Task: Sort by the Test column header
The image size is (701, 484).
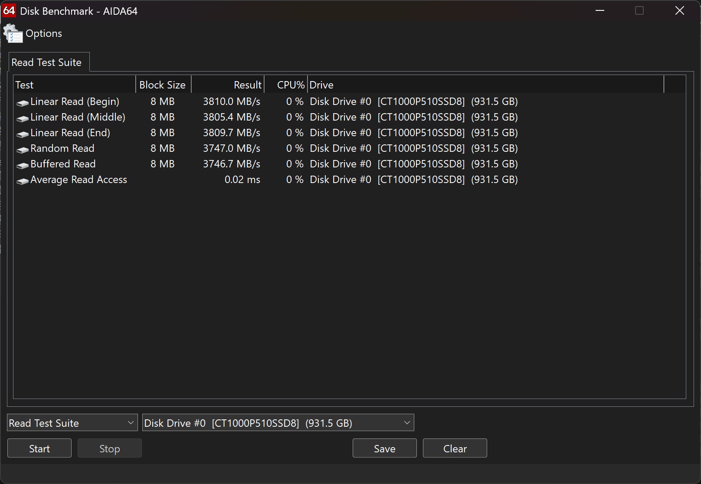Action: pos(75,85)
